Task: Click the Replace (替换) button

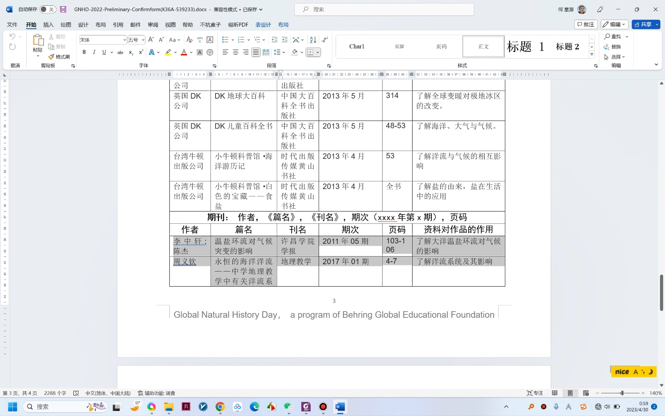Action: tap(613, 47)
